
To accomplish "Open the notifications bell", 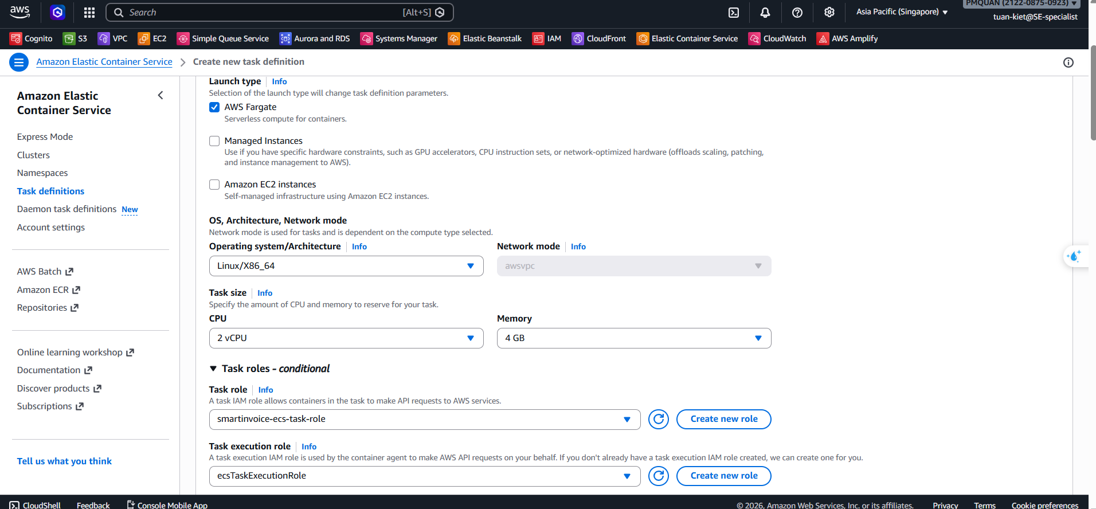I will (x=765, y=13).
